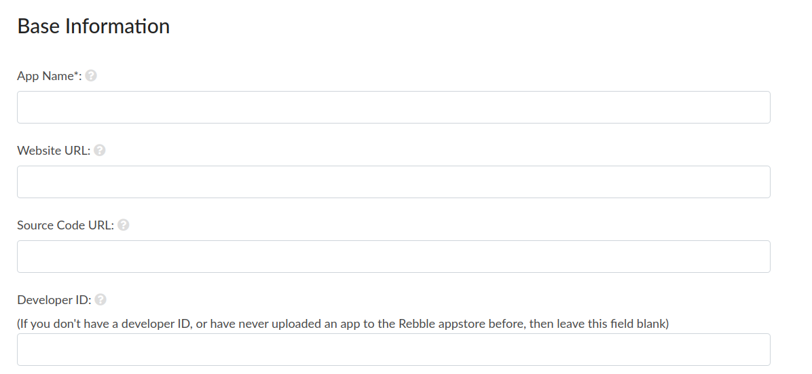Show help for Source Code URL
812x374 pixels.
(124, 225)
